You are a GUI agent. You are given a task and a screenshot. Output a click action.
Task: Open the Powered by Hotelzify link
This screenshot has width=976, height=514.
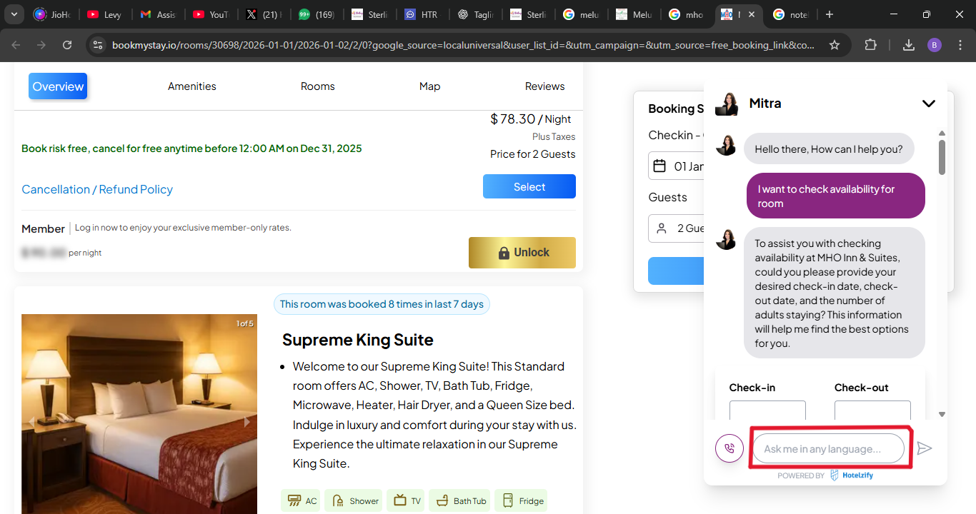[x=825, y=475]
